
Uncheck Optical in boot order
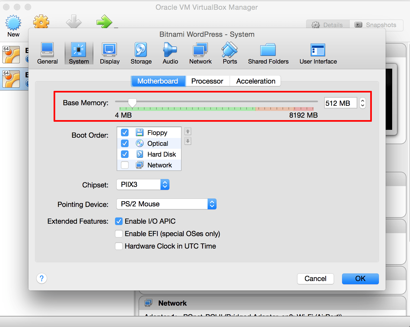(125, 143)
